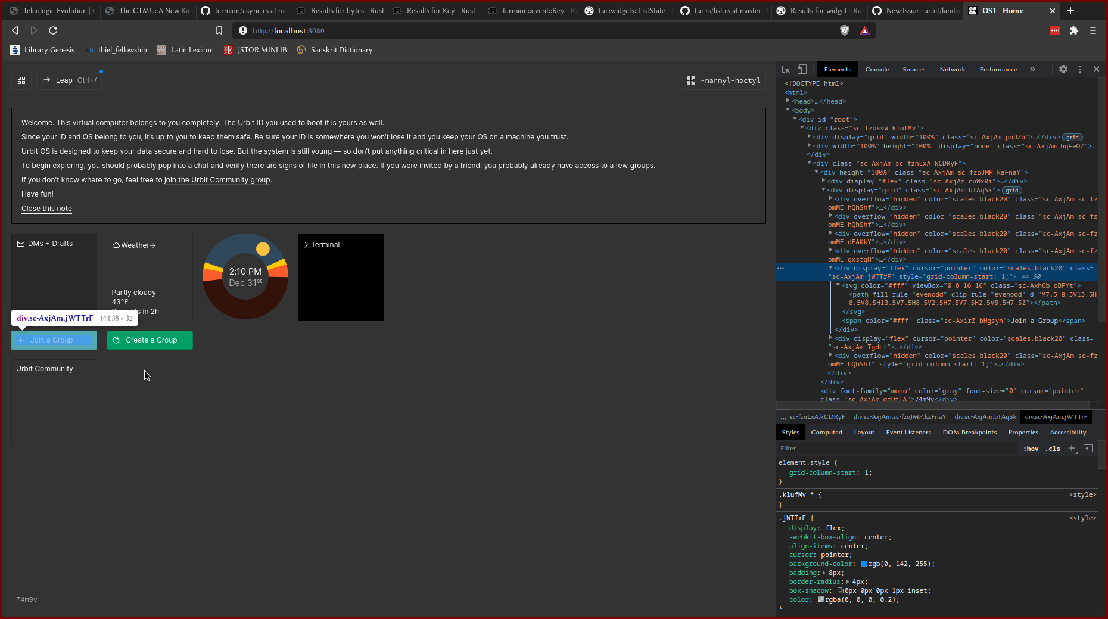This screenshot has height=619, width=1108.
Task: Open the Latin Lexicon bookmark
Action: pos(185,50)
